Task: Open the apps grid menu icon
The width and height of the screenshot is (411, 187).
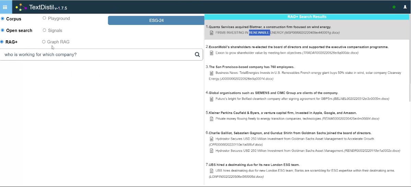Action: (5, 7)
